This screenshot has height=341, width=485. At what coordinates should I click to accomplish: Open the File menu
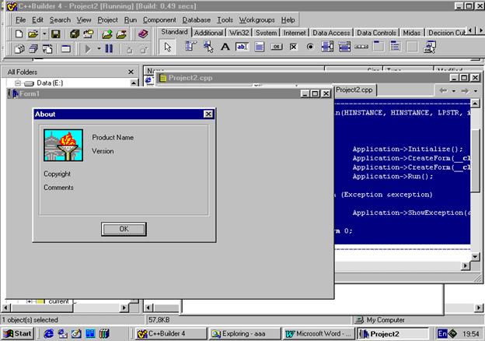(x=20, y=19)
